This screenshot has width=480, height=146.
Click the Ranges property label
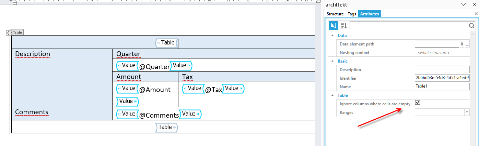(x=346, y=112)
